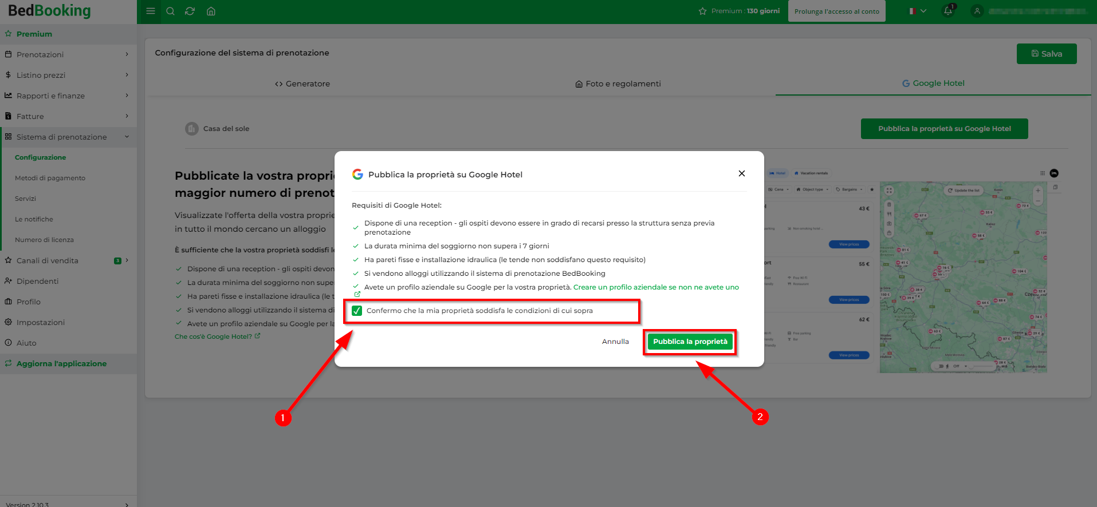Open Numero di licenza submenu item
Screen dimensions: 1097x507
44,240
